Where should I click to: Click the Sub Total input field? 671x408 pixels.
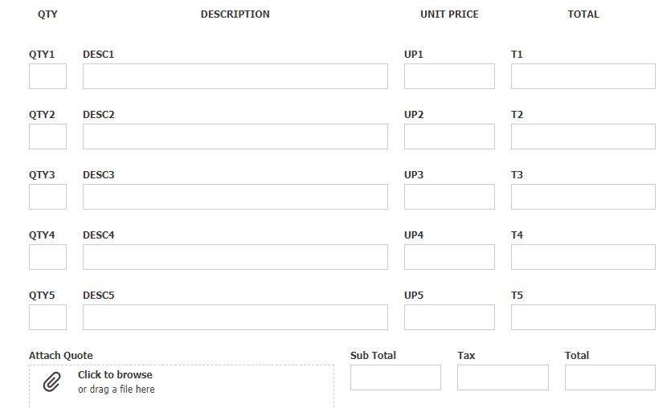tap(395, 377)
